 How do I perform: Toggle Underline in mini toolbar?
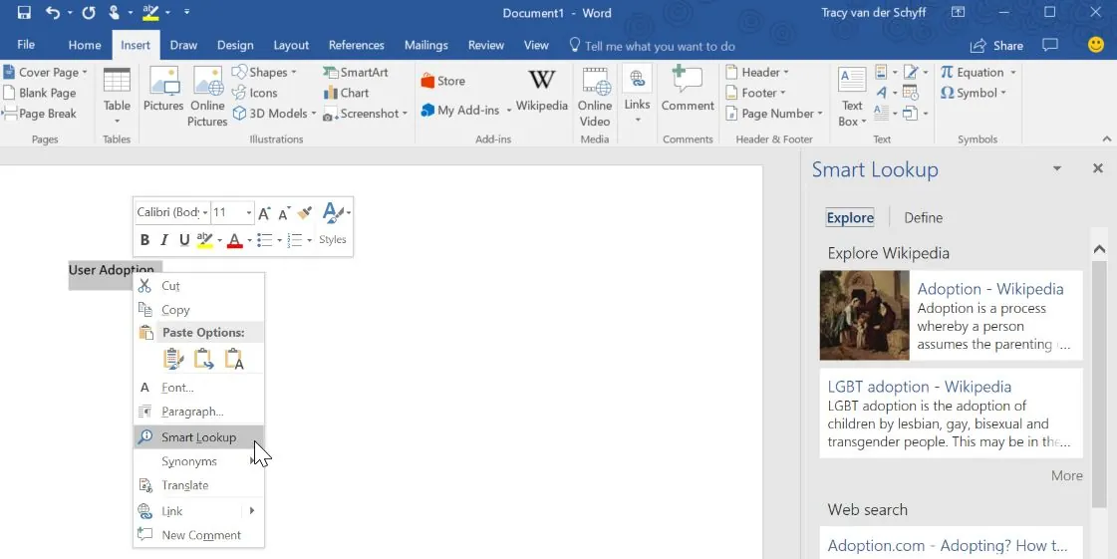pyautogui.click(x=184, y=240)
